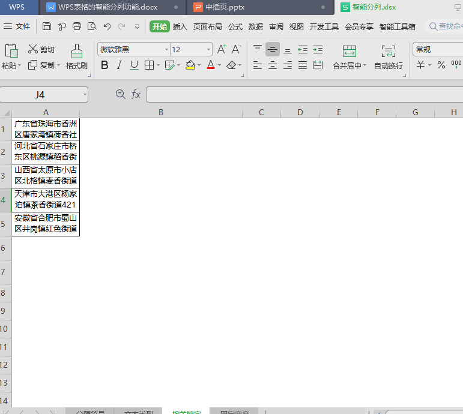463x414 pixels.
Task: Click the Cut (剪切) scissors icon
Action: pos(32,49)
